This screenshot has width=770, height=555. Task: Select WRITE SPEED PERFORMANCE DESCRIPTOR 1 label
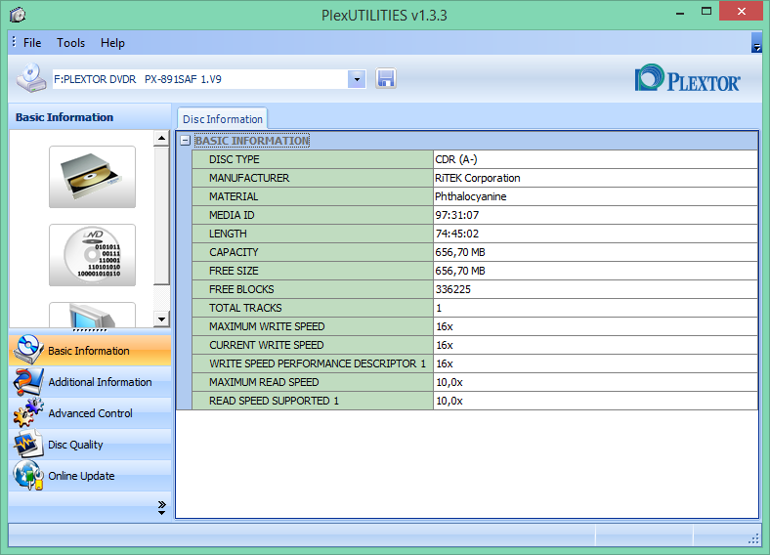coord(318,363)
